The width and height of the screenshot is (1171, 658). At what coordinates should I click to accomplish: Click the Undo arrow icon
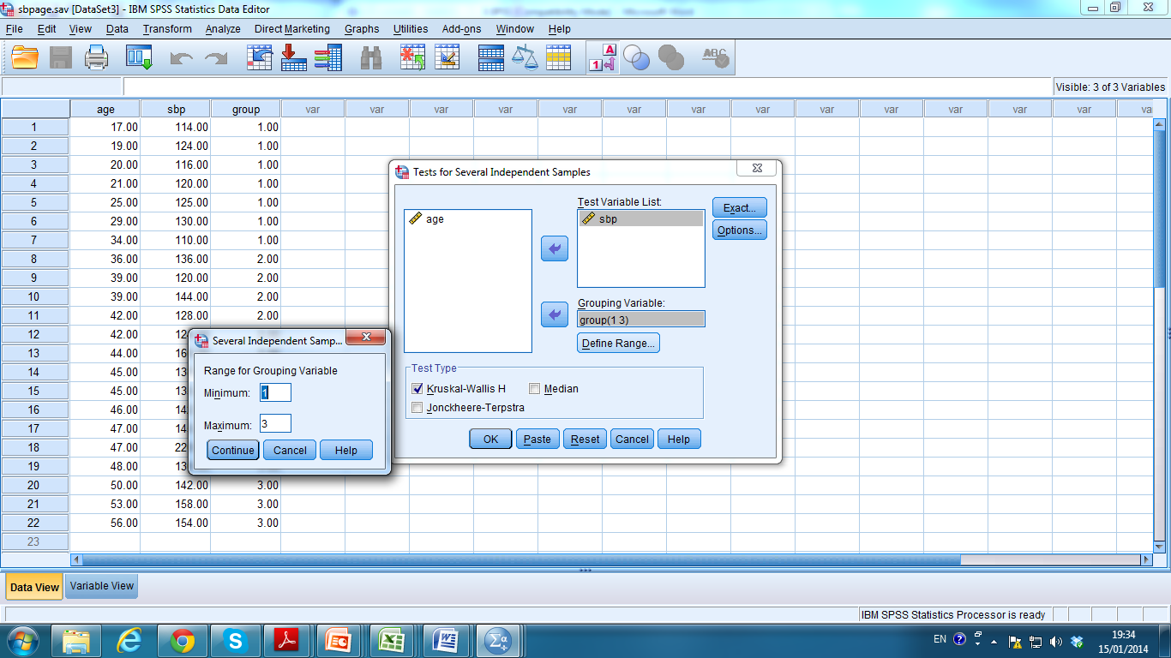[x=182, y=58]
